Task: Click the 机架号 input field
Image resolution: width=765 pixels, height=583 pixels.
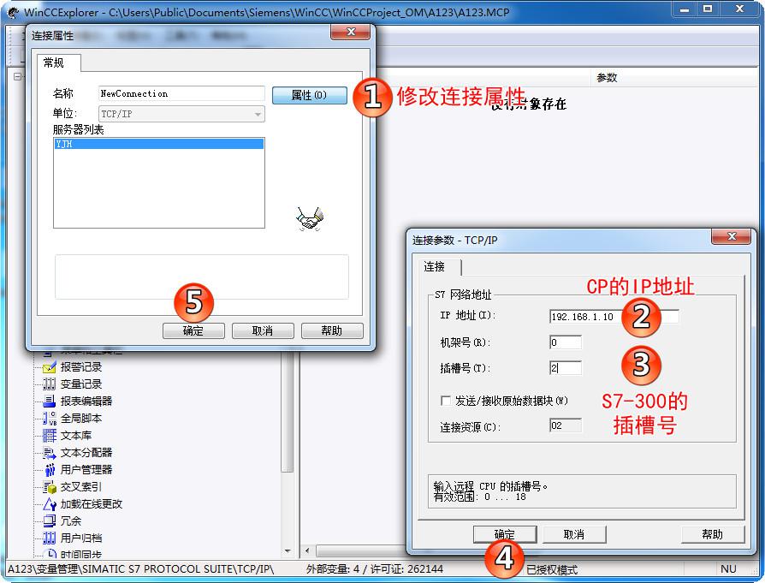Action: [x=566, y=342]
